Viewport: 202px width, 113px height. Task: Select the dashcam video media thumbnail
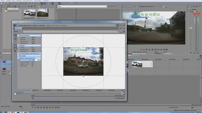pyautogui.click(x=43, y=13)
